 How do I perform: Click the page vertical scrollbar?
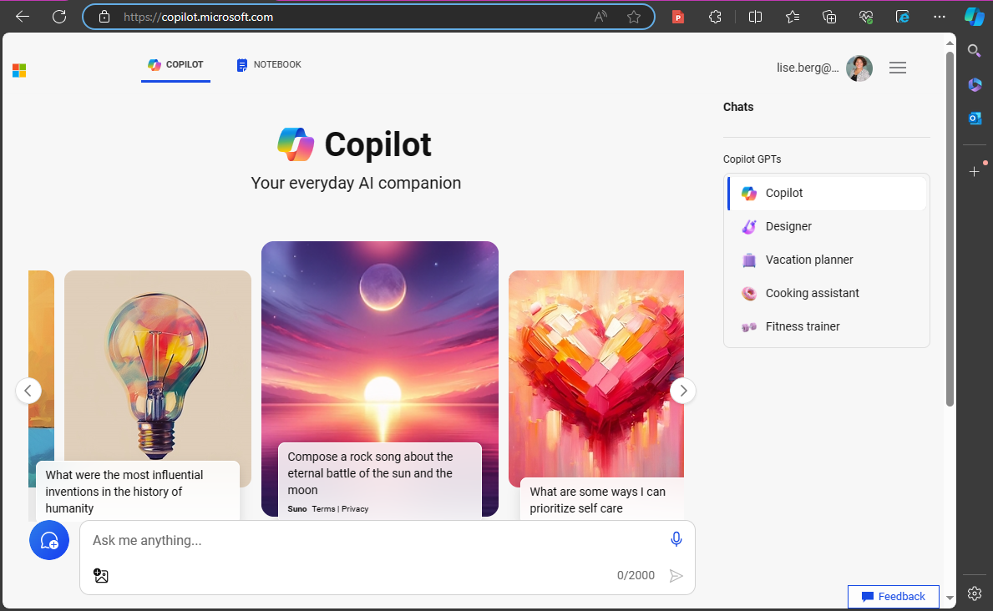(950, 225)
